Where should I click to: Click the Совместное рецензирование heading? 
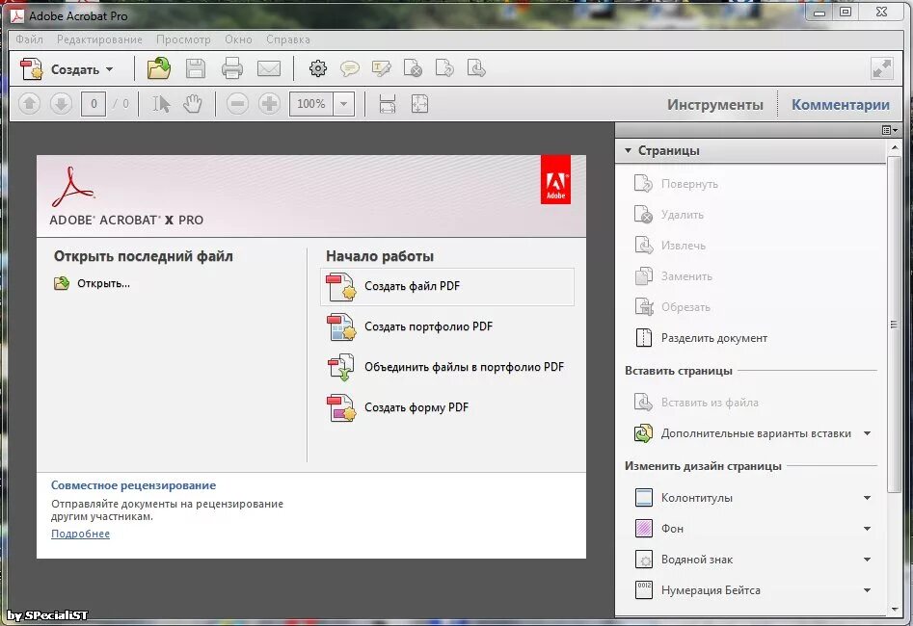tap(133, 485)
